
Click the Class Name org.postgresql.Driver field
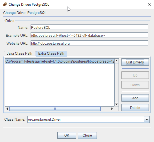tap(86, 119)
